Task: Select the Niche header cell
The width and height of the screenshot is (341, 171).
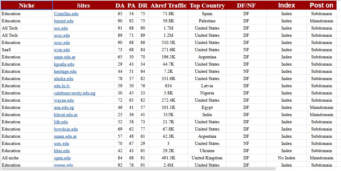Action: point(26,5)
